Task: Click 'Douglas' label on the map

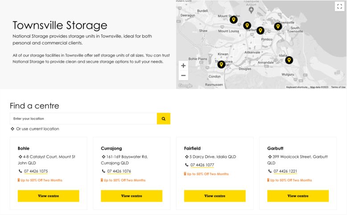Action: click(245, 69)
